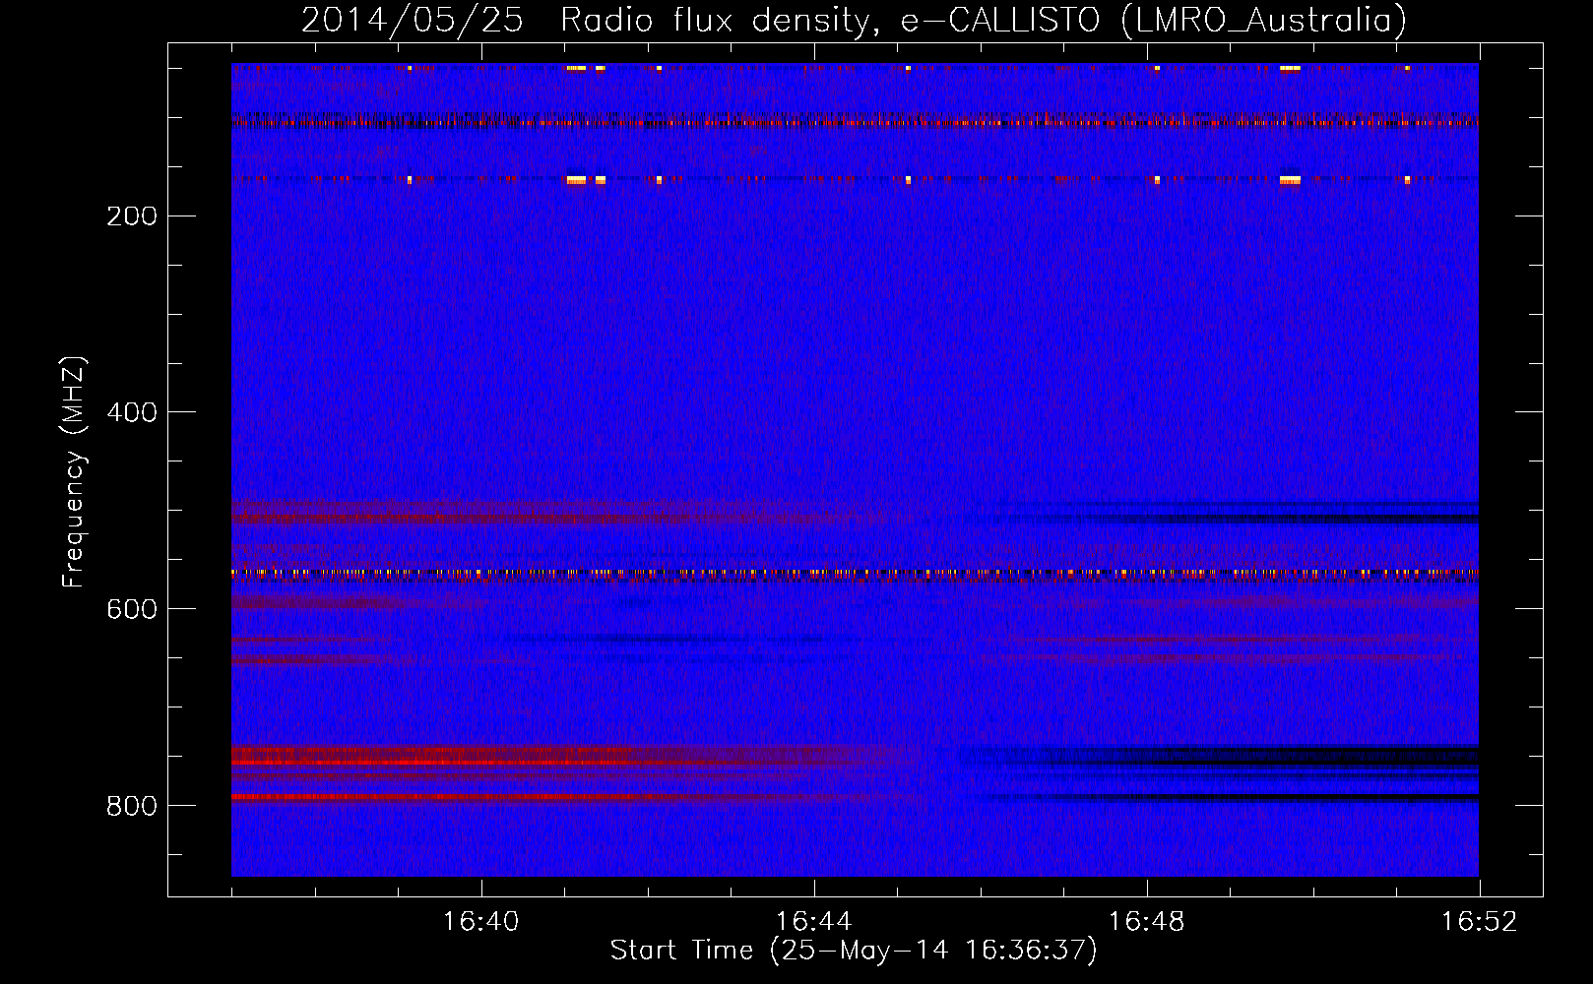Select the 200 frequency tick label
This screenshot has width=1593, height=984.
[x=132, y=216]
